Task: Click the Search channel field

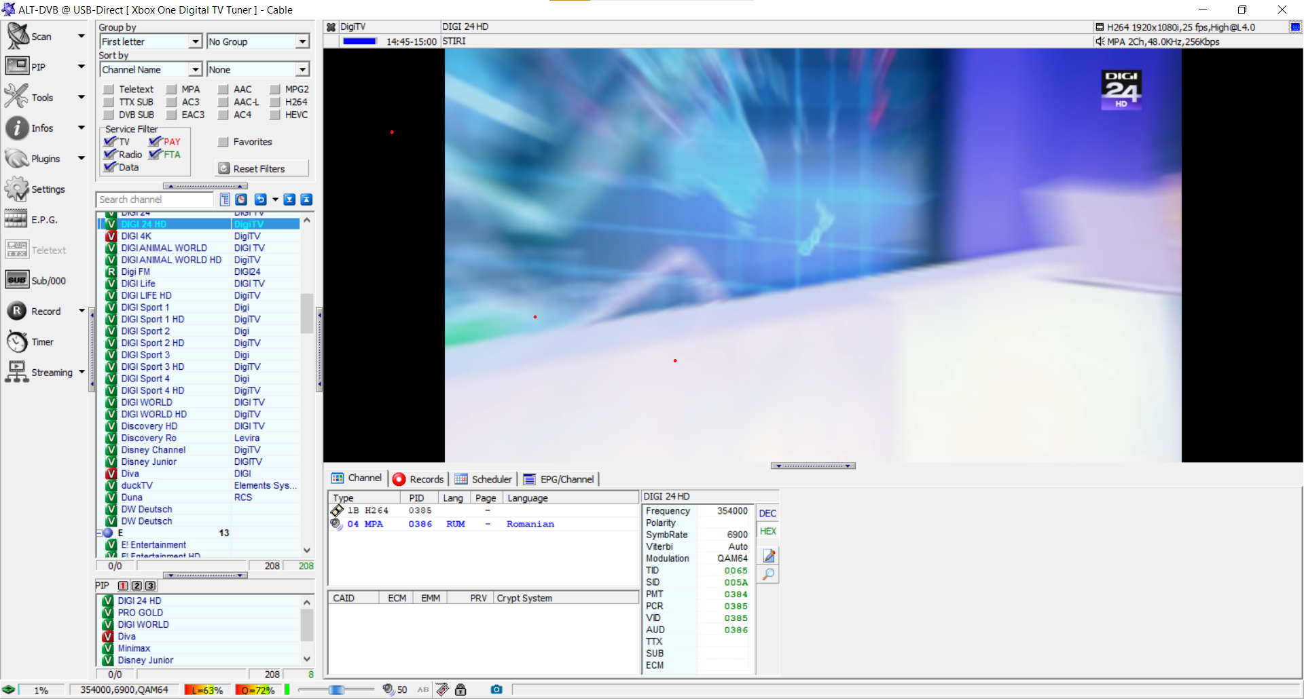Action: click(x=155, y=199)
